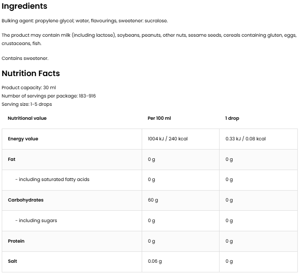The width and height of the screenshot is (300, 275).
Task: Click the Carbohydrates "60 g" value
Action: [x=153, y=200]
